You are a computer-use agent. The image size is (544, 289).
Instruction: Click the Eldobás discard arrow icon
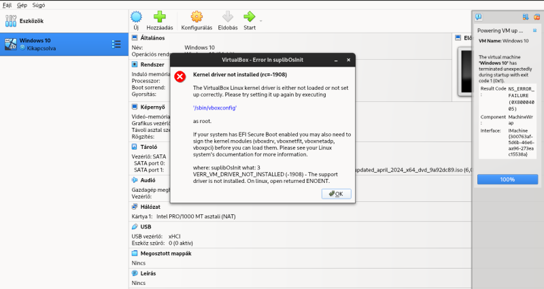coord(228,16)
